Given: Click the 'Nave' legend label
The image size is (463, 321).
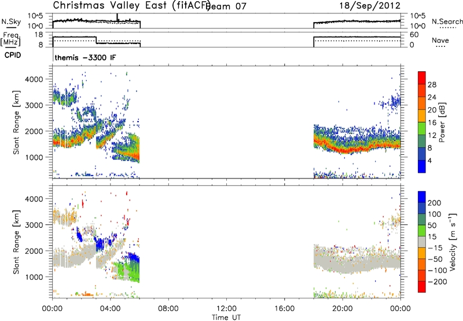Looking at the screenshot, I should click(x=440, y=40).
